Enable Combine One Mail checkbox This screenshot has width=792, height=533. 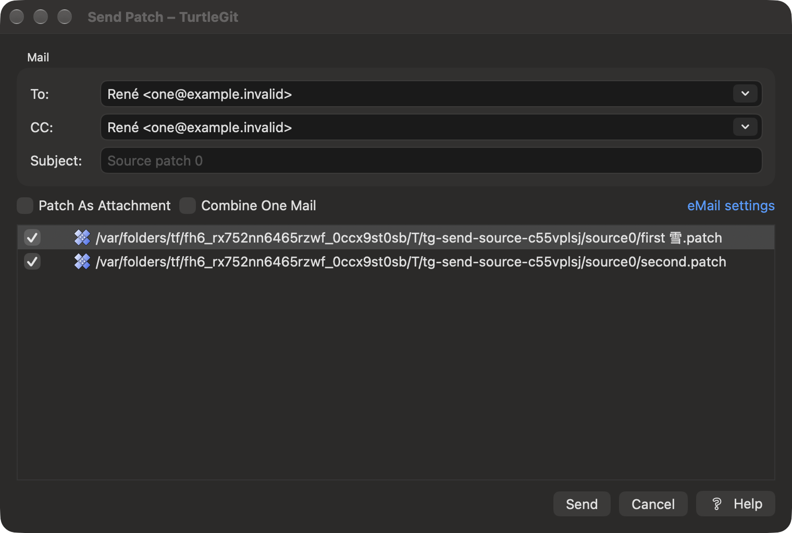click(x=188, y=206)
